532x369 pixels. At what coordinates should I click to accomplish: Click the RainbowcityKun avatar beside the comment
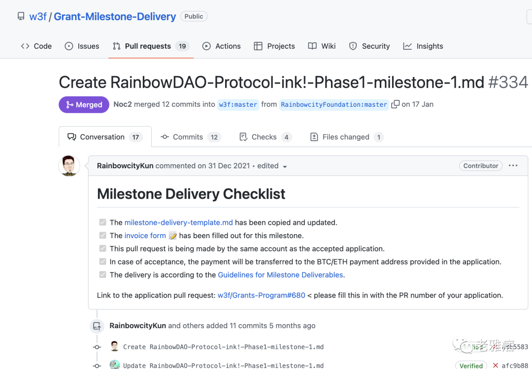pos(69,166)
